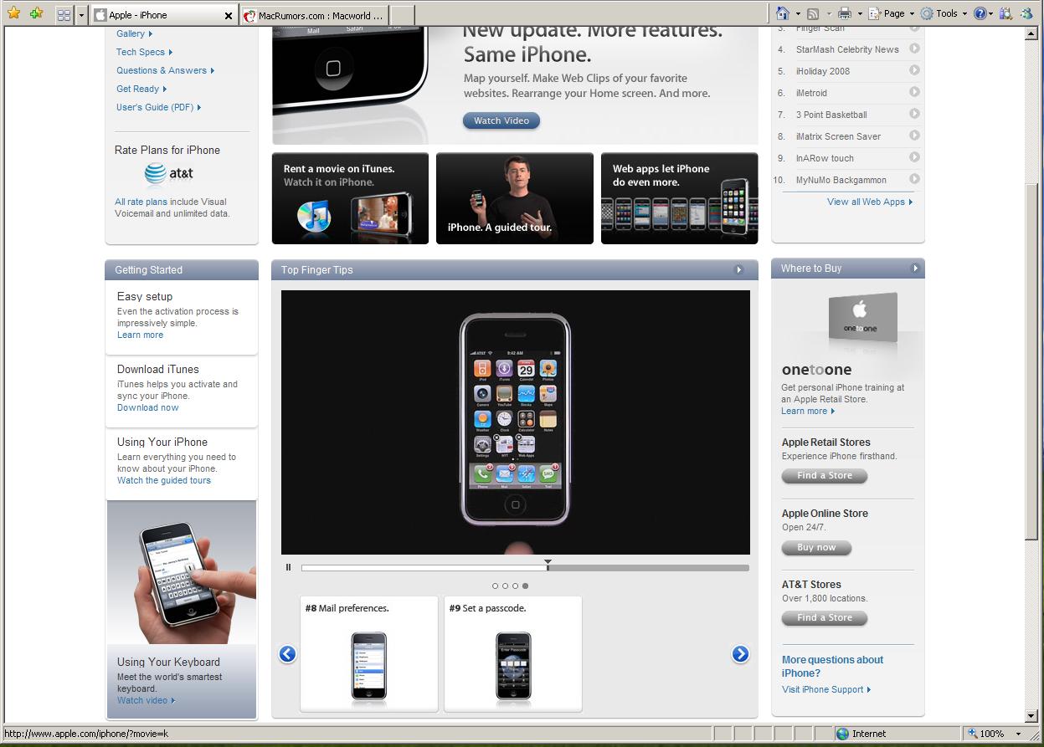Click the Messenger toolbar icon

[x=1026, y=13]
